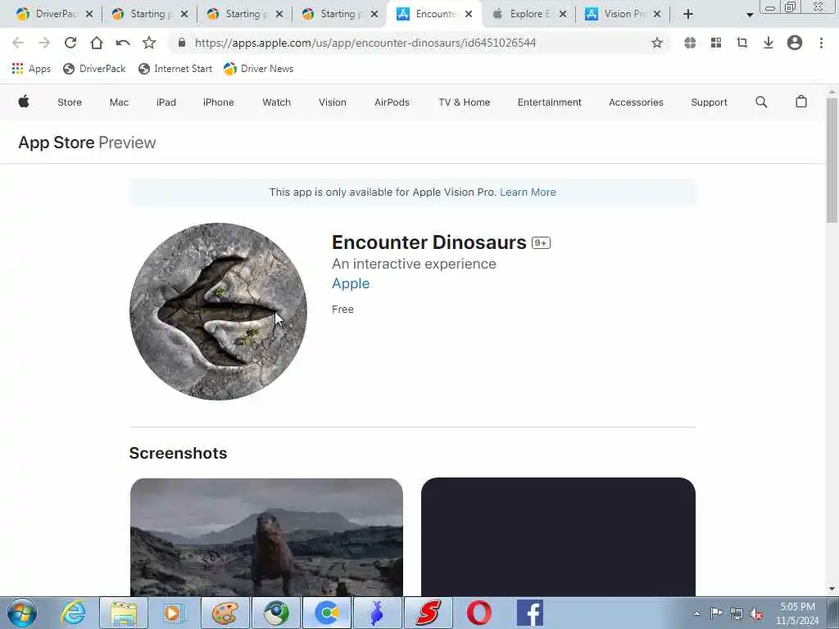Reload the current page
Screen dimensions: 839x629
coord(70,43)
